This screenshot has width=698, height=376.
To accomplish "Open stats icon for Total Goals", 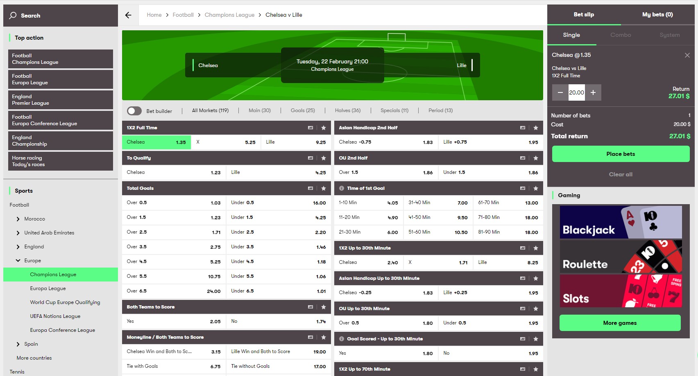I will tap(310, 188).
